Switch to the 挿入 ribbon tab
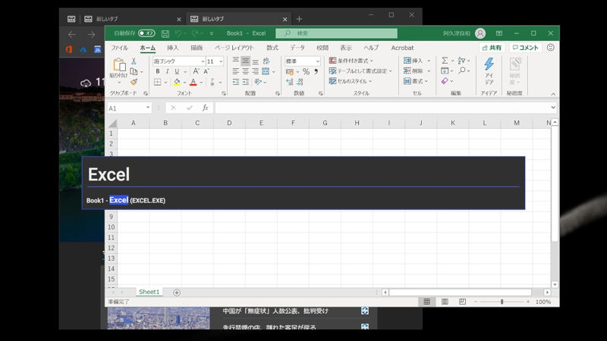The height and width of the screenshot is (341, 607). tap(173, 48)
